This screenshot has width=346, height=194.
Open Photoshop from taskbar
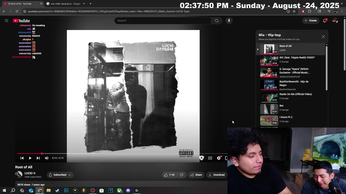coord(66,190)
